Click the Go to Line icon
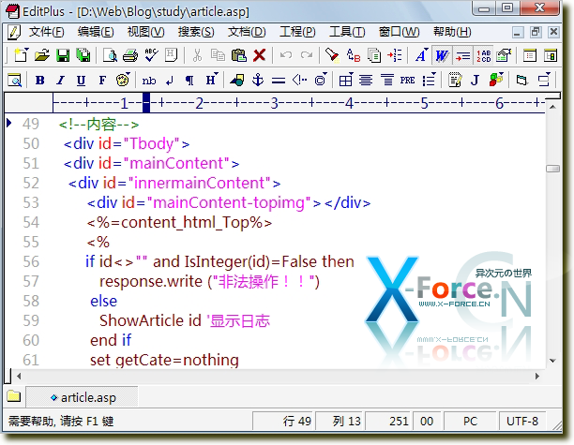Viewport: 574px width, 445px height. pyautogui.click(x=395, y=55)
